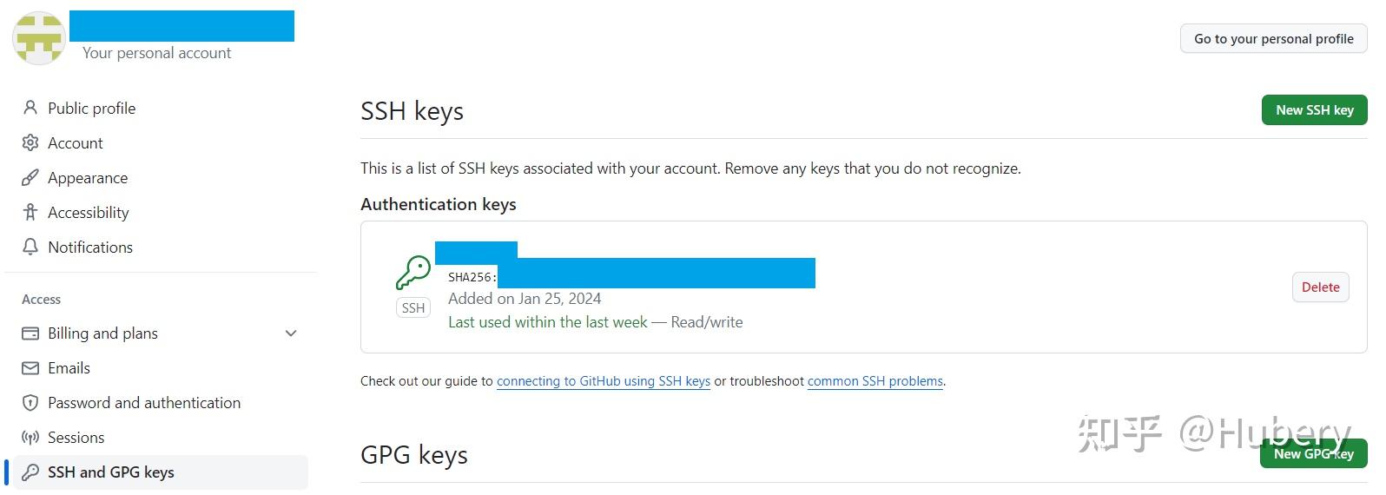Expand the Billing and plans chevron

291,333
